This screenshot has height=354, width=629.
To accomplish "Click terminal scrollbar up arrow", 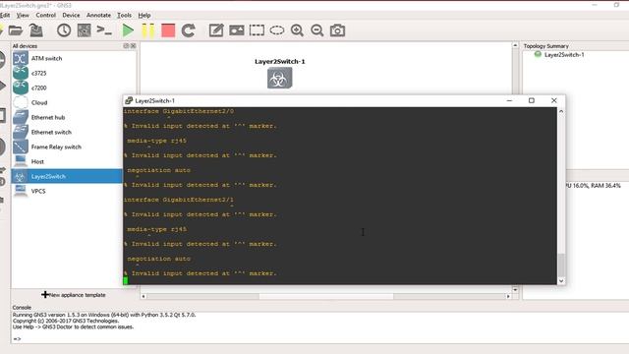I will [561, 111].
